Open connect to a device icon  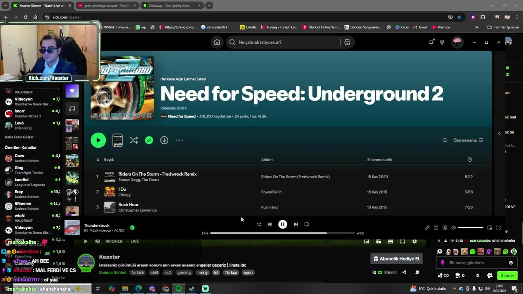[445, 228]
